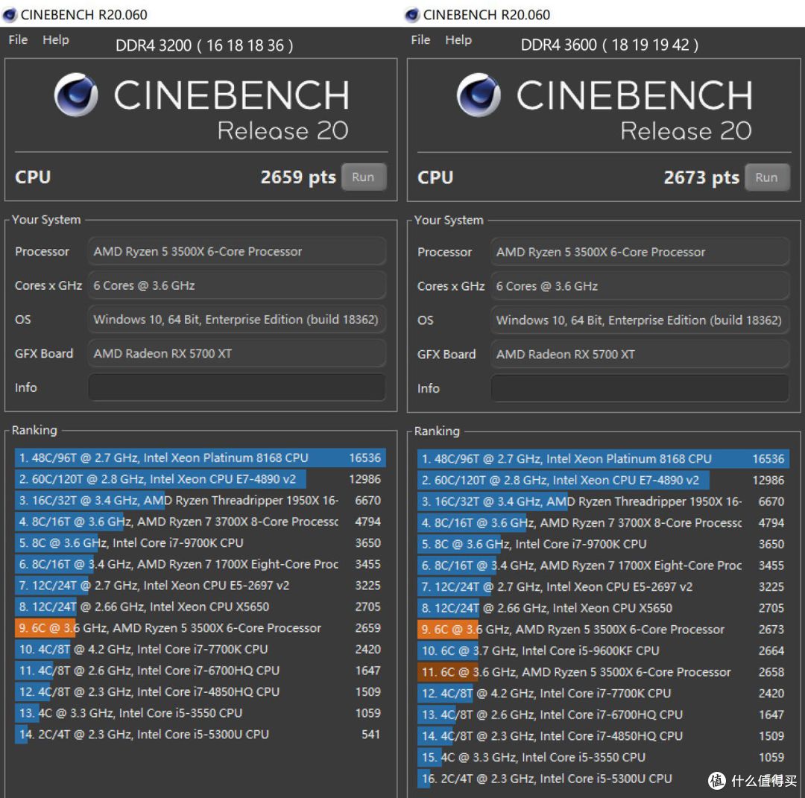This screenshot has height=798, width=805.
Task: Select Ryzen 7 3700X ranking row in right window
Action: tap(603, 523)
